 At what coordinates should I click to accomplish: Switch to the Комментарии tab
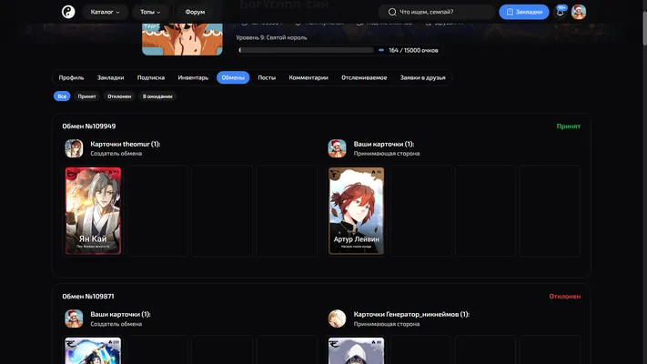(x=308, y=77)
